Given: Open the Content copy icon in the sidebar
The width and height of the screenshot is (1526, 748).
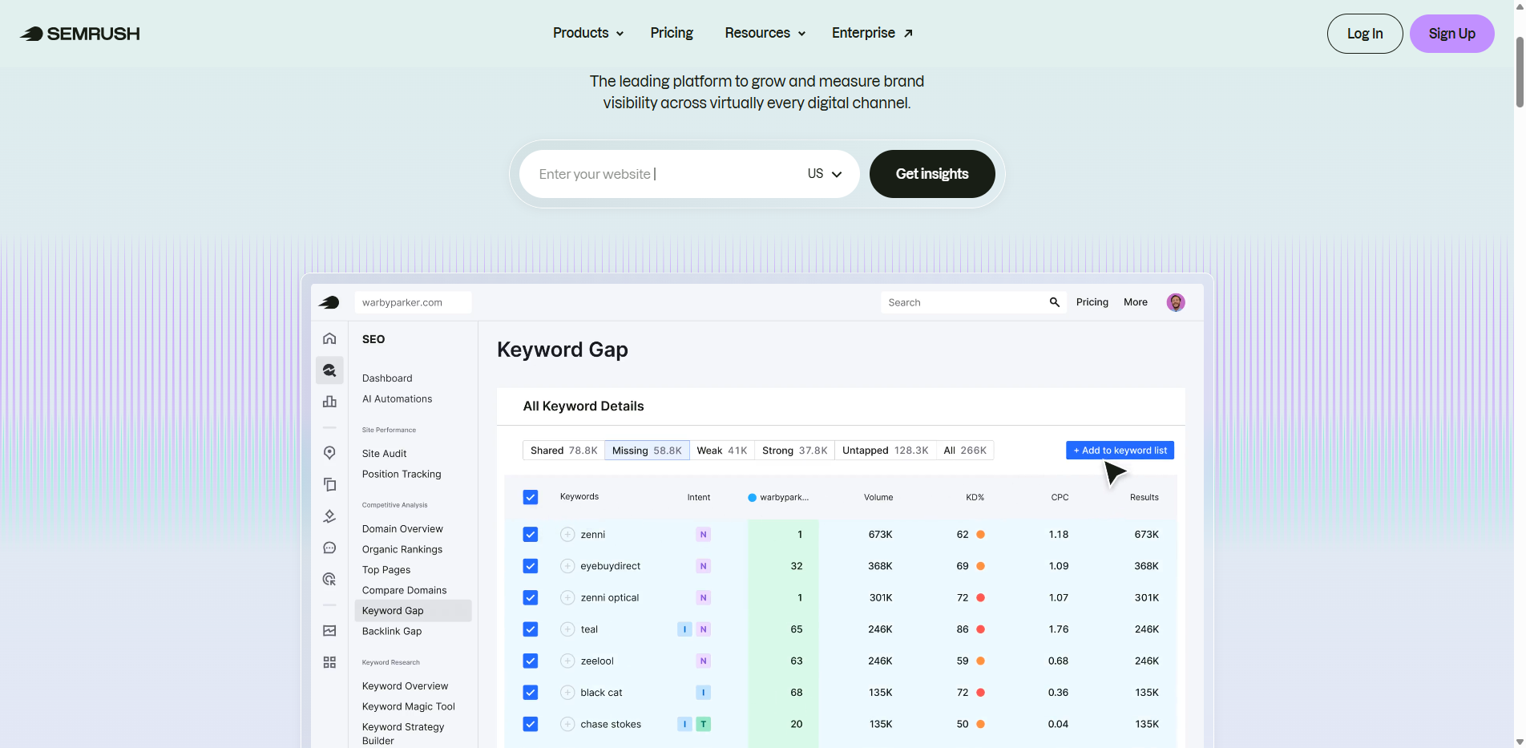Looking at the screenshot, I should (329, 484).
